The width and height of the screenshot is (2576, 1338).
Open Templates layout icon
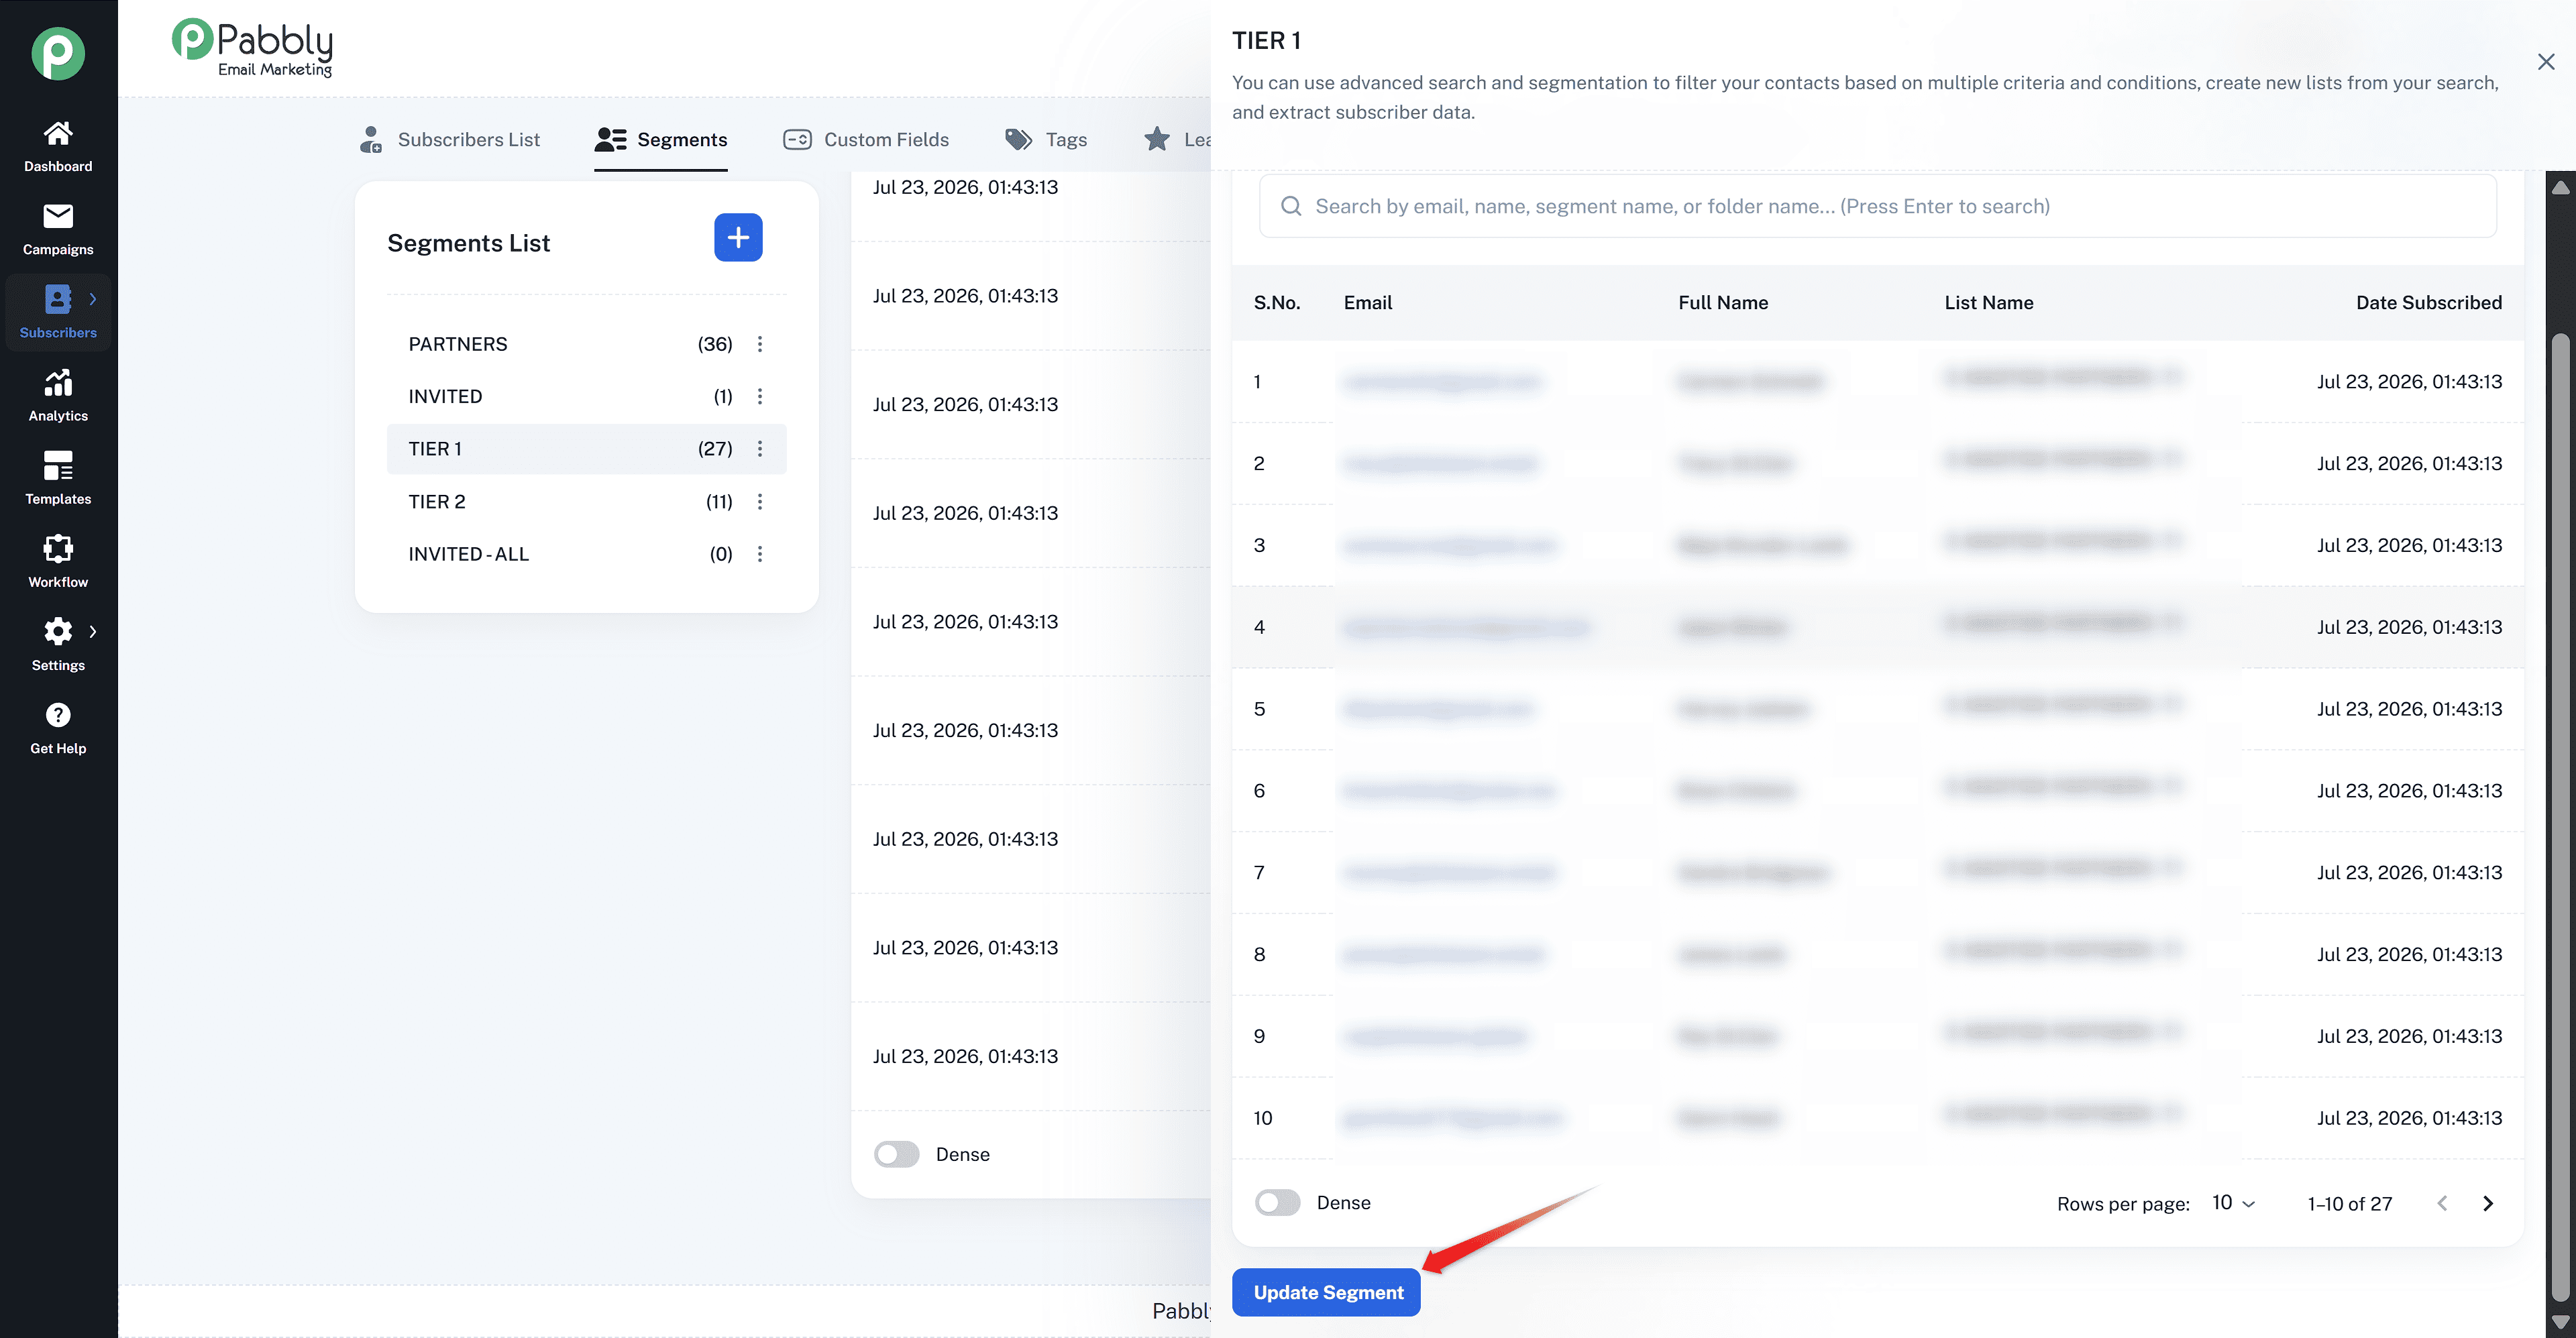point(58,465)
